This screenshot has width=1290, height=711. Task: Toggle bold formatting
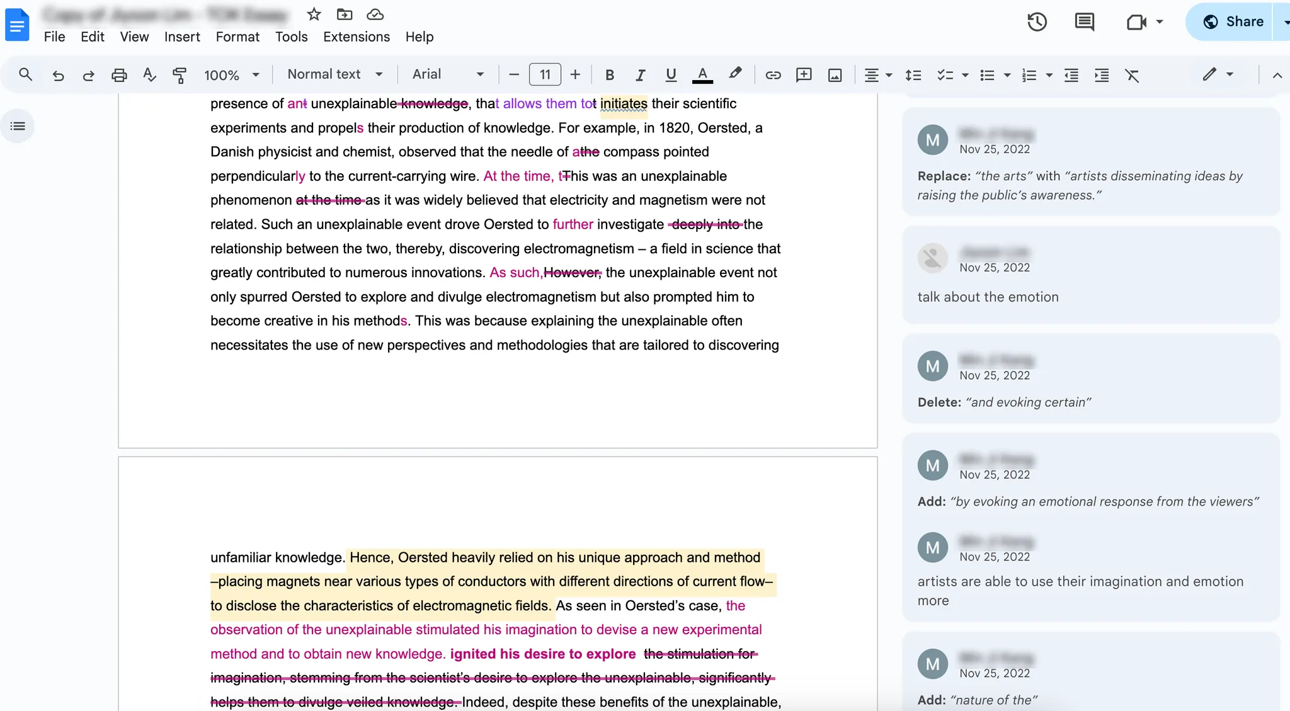click(609, 75)
